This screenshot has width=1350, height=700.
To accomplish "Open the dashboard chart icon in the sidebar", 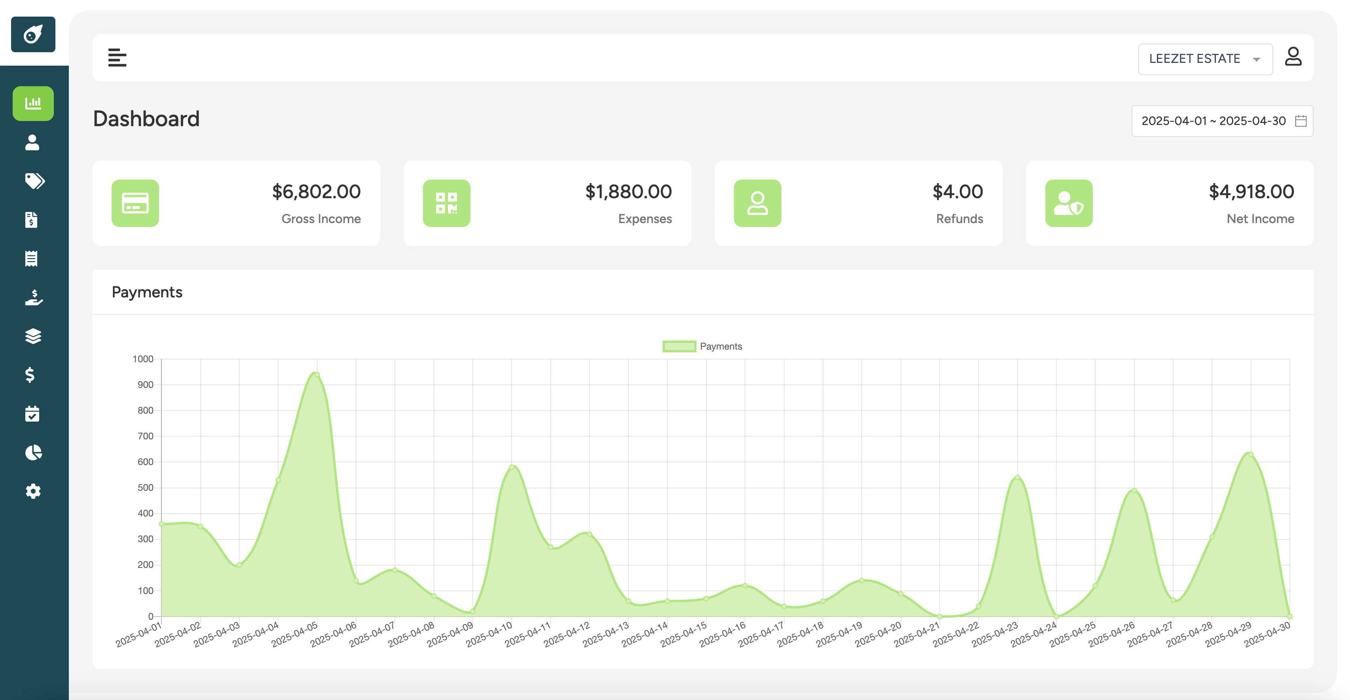I will (x=33, y=103).
